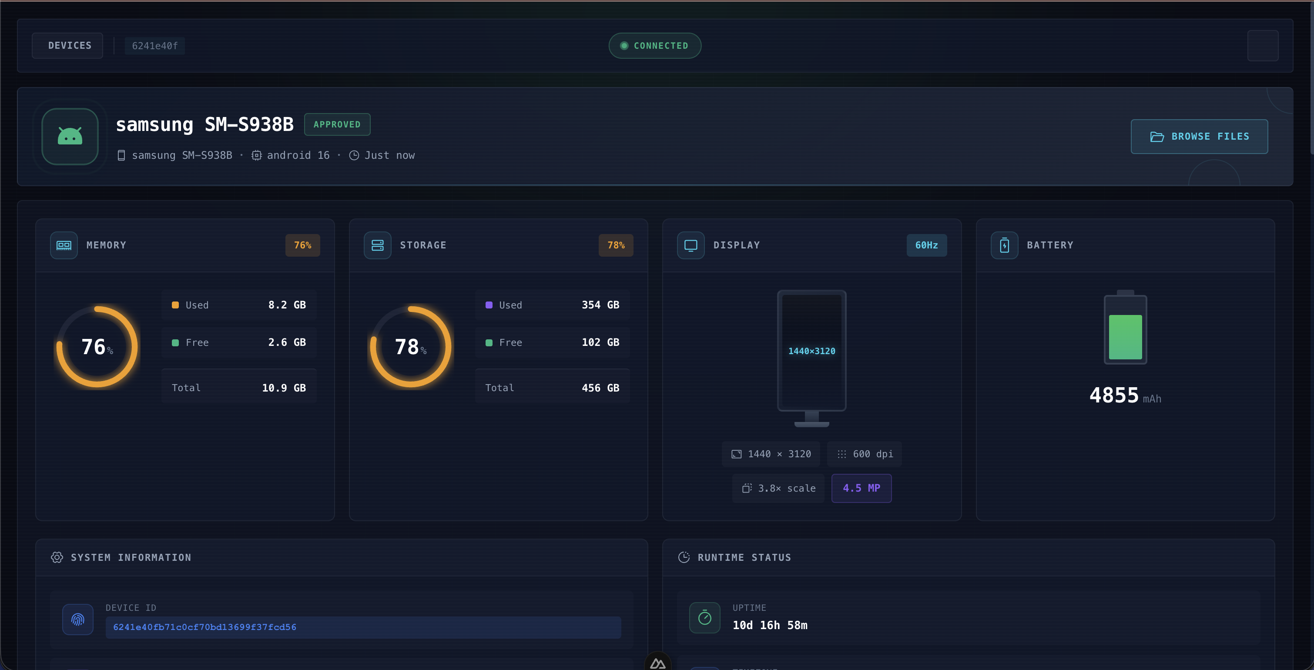Select the full device ID hash field
This screenshot has height=670, width=1314.
click(363, 627)
